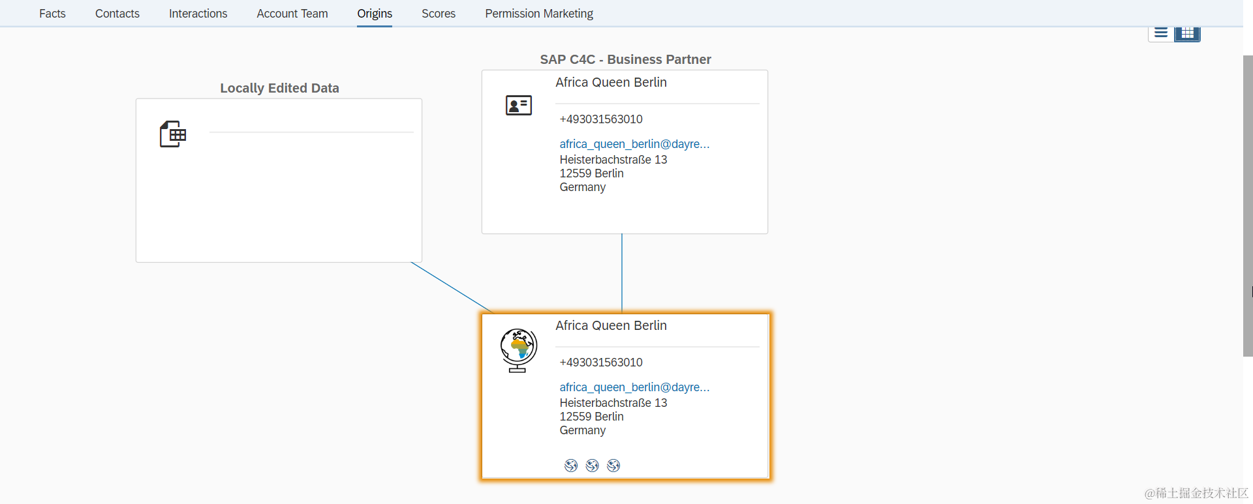
Task: Click the first globe icon in bottom card
Action: pyautogui.click(x=571, y=466)
